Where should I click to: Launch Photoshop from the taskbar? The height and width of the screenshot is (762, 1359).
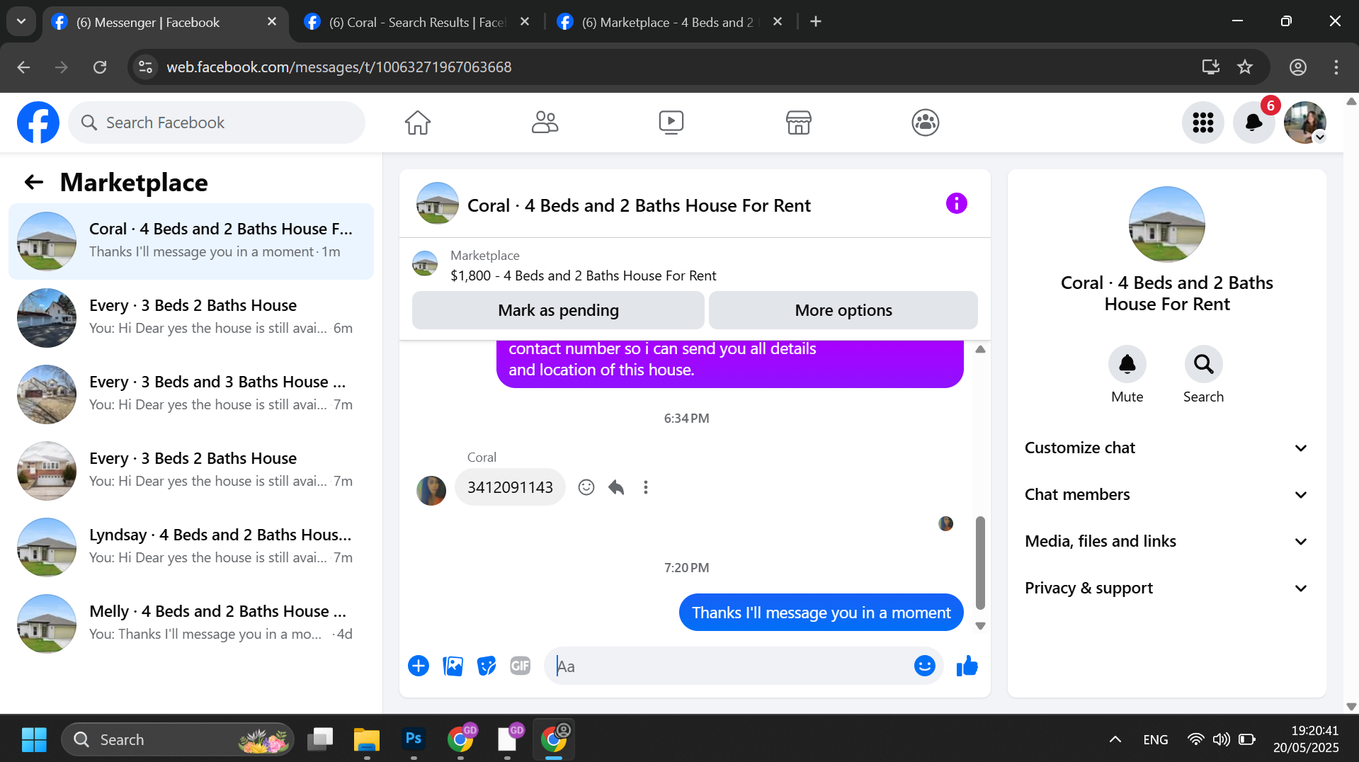click(x=414, y=739)
